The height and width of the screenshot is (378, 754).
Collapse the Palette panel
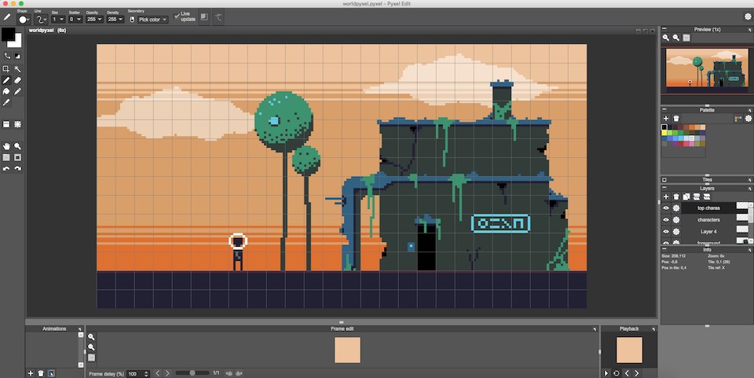[664, 110]
